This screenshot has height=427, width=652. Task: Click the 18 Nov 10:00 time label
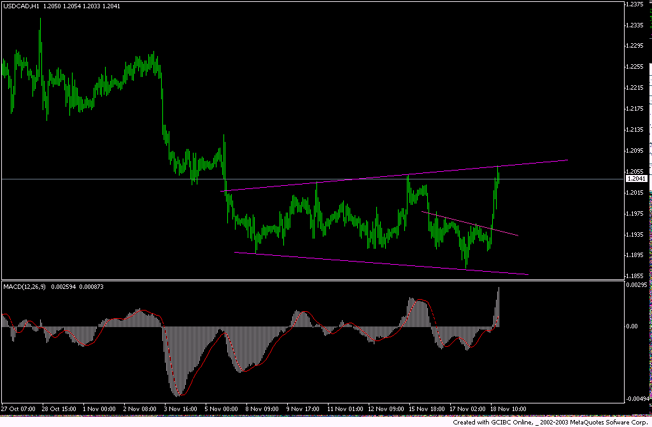coord(508,409)
